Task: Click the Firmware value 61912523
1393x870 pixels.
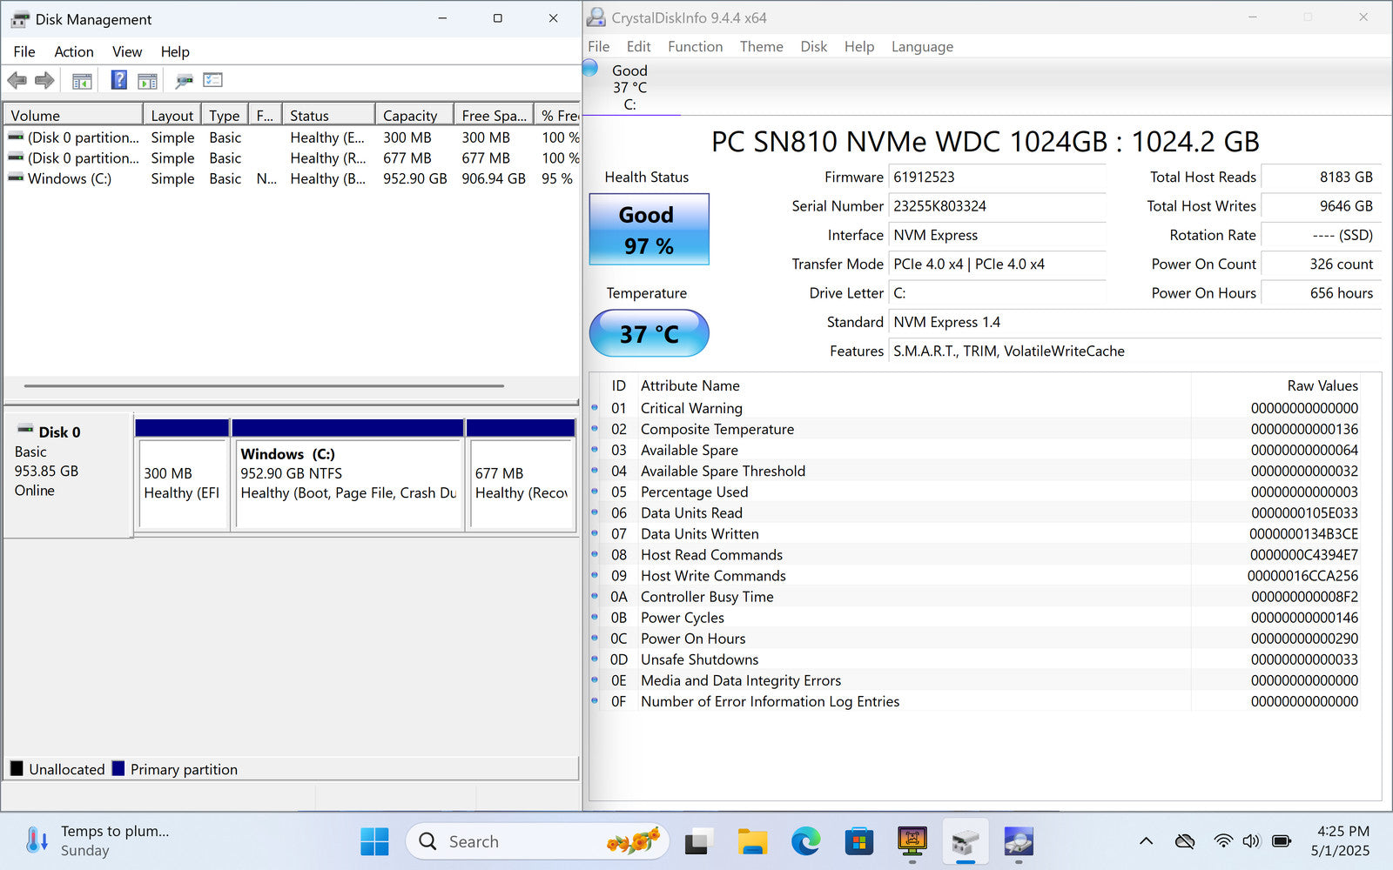Action: [924, 177]
